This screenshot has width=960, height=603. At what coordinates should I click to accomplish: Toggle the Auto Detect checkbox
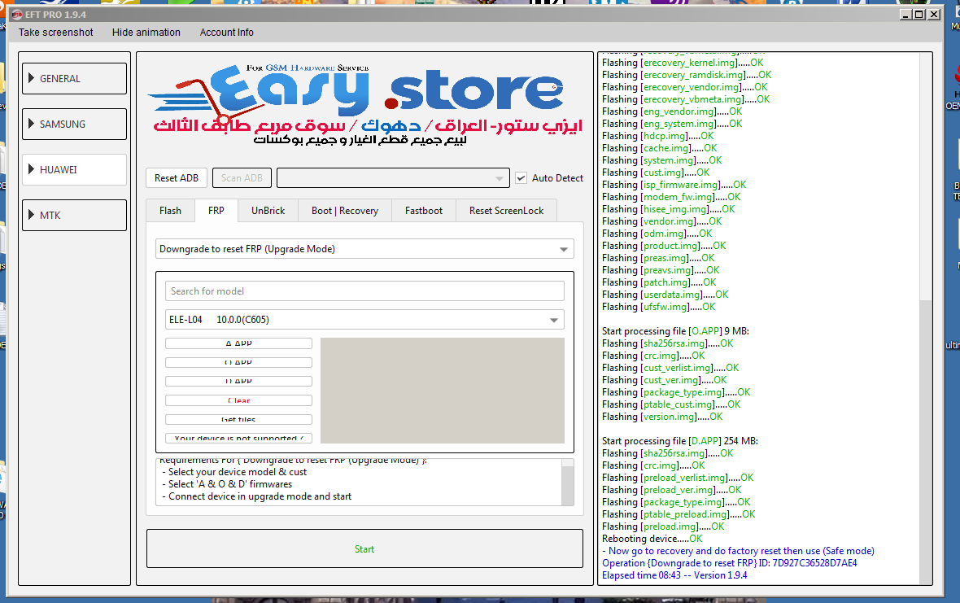coord(521,178)
